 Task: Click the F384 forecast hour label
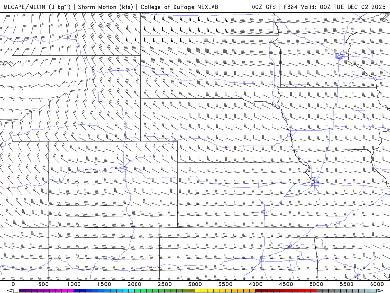pos(291,7)
